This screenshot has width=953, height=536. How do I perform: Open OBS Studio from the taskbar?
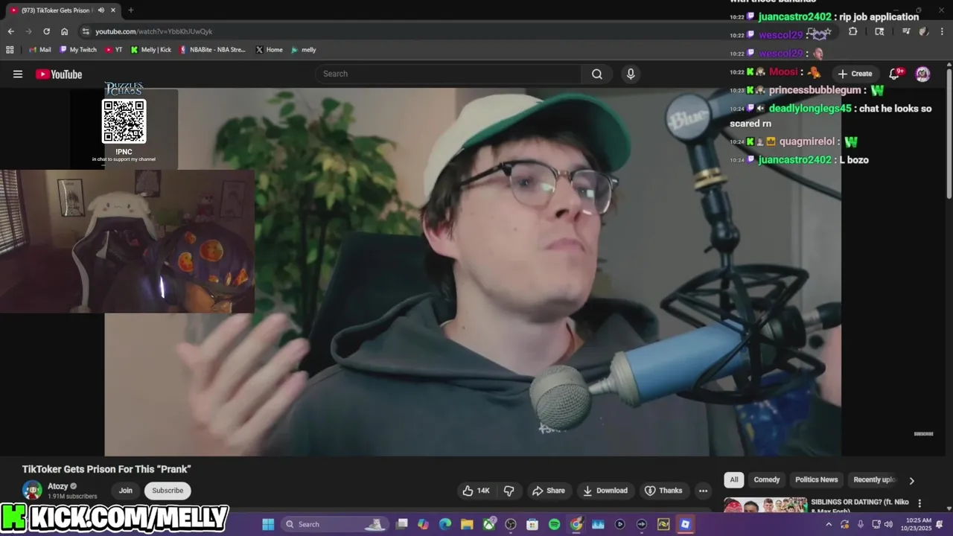click(x=511, y=524)
